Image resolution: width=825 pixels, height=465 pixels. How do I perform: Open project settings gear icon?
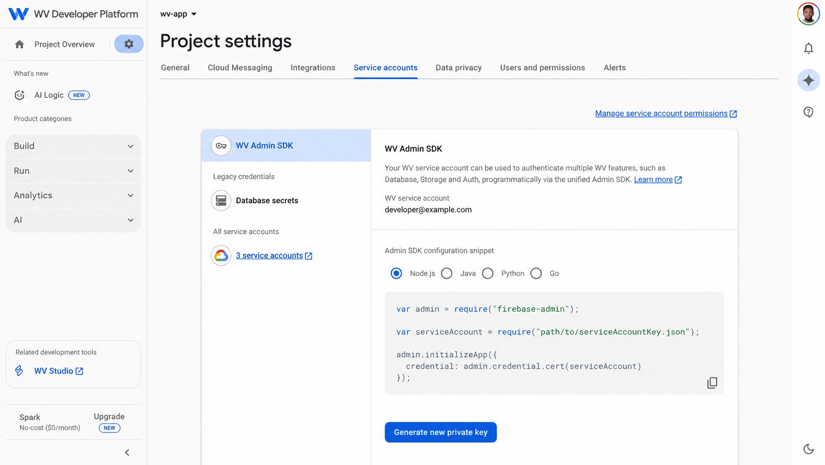coord(129,44)
